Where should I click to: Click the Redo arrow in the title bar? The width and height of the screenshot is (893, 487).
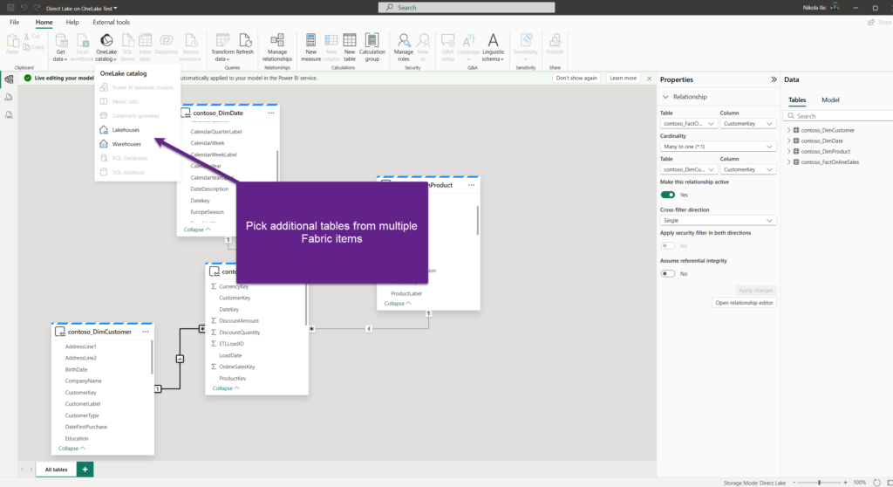37,7
